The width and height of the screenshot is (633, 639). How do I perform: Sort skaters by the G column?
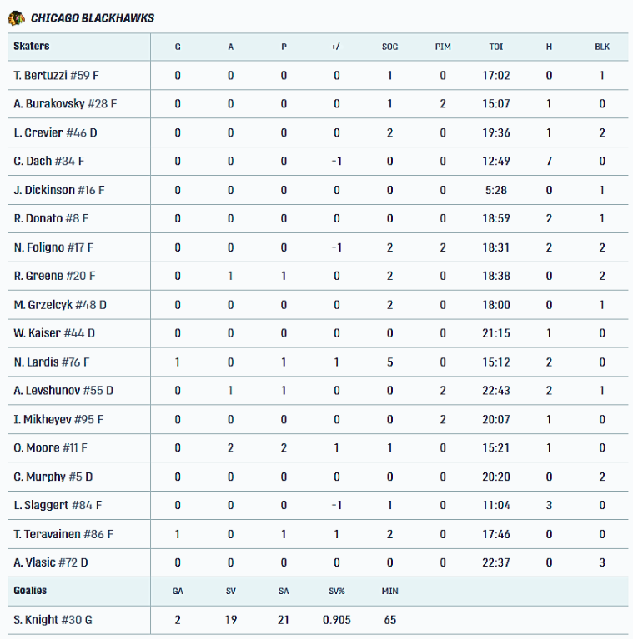[178, 47]
